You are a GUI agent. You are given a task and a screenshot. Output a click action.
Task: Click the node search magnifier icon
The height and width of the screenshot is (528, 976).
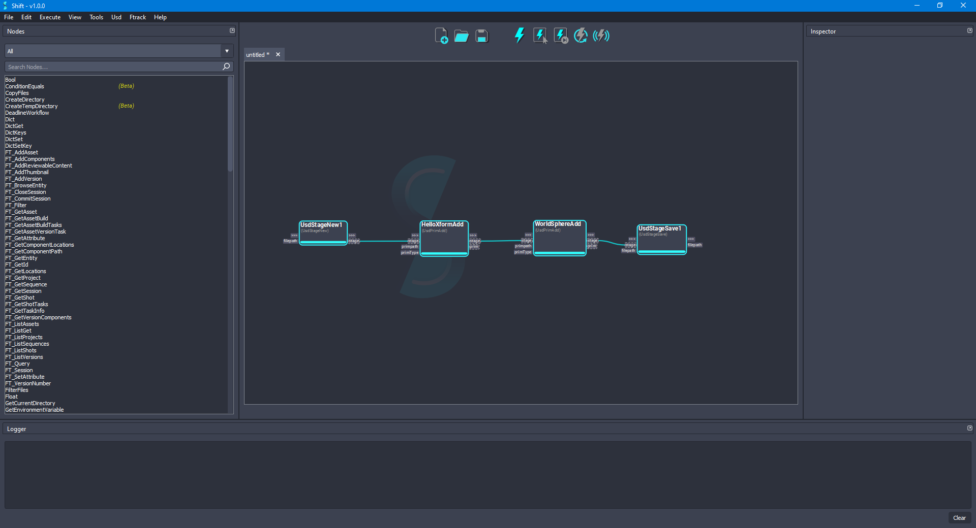(x=226, y=67)
